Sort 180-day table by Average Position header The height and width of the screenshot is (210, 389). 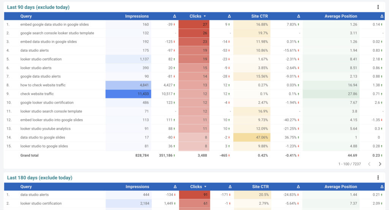point(341,187)
